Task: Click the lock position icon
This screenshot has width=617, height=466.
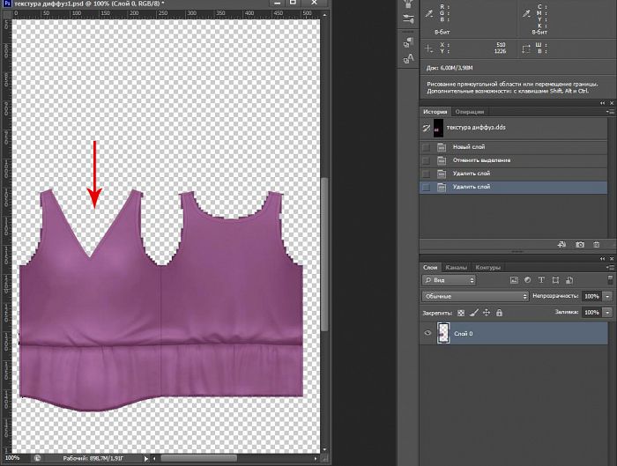Action: [487, 313]
